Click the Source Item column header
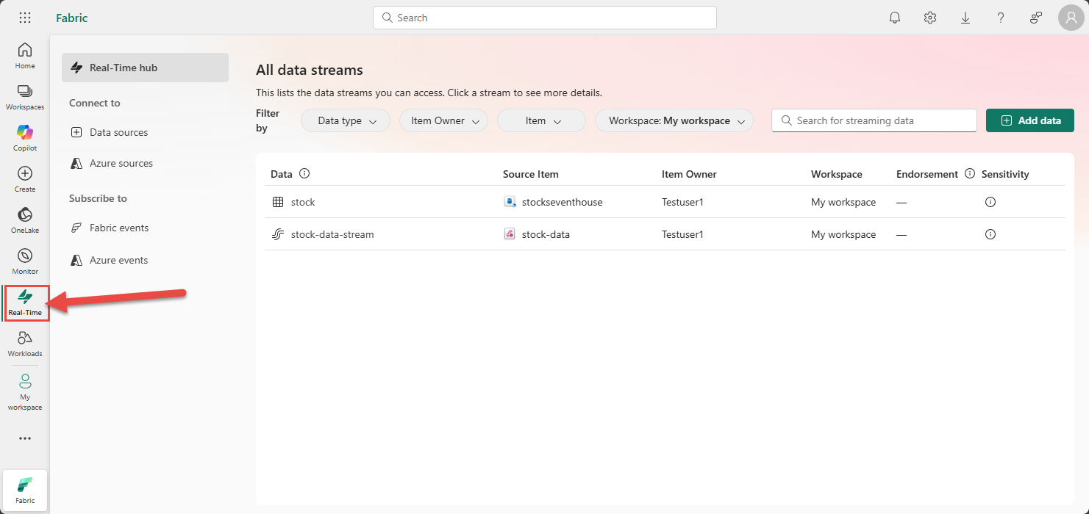 pos(531,174)
